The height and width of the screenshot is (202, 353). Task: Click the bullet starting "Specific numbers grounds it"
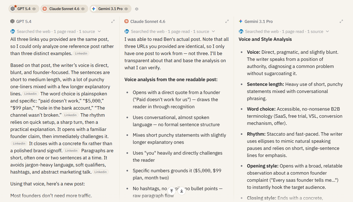[x=177, y=174]
